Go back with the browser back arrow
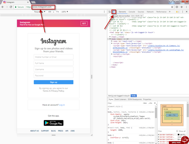 [x=3, y=7]
